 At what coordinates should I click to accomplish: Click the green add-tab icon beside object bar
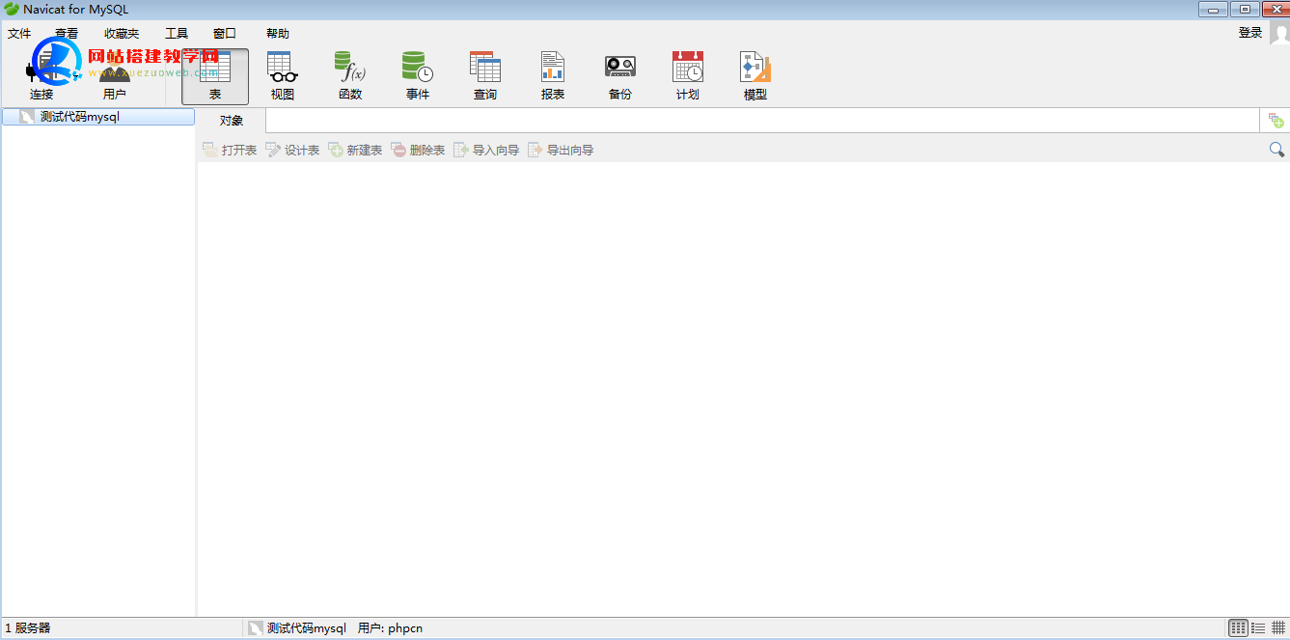(x=1276, y=121)
